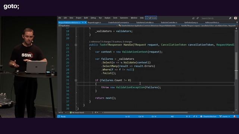Collapse the if block at line 31
239x134 pixels.
[76, 80]
